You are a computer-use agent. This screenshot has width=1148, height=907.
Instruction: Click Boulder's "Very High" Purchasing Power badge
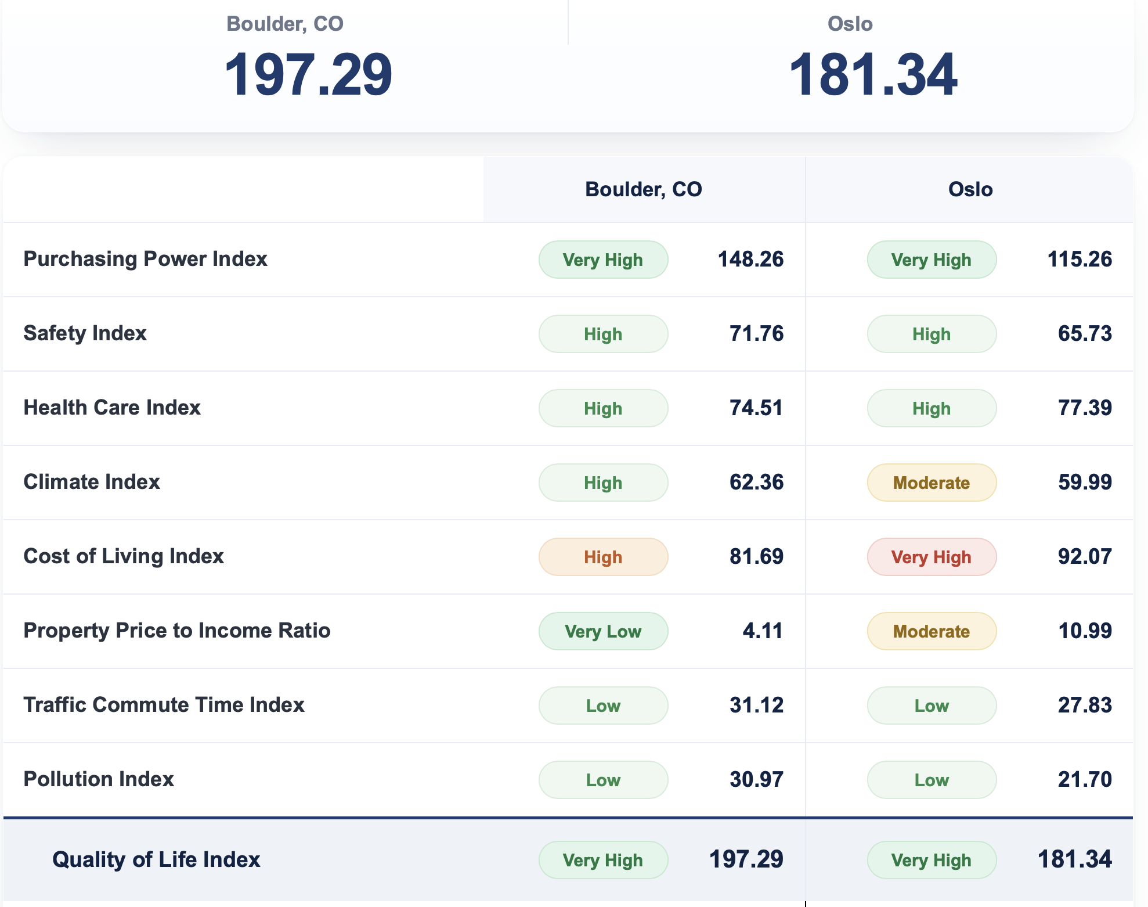pyautogui.click(x=604, y=260)
